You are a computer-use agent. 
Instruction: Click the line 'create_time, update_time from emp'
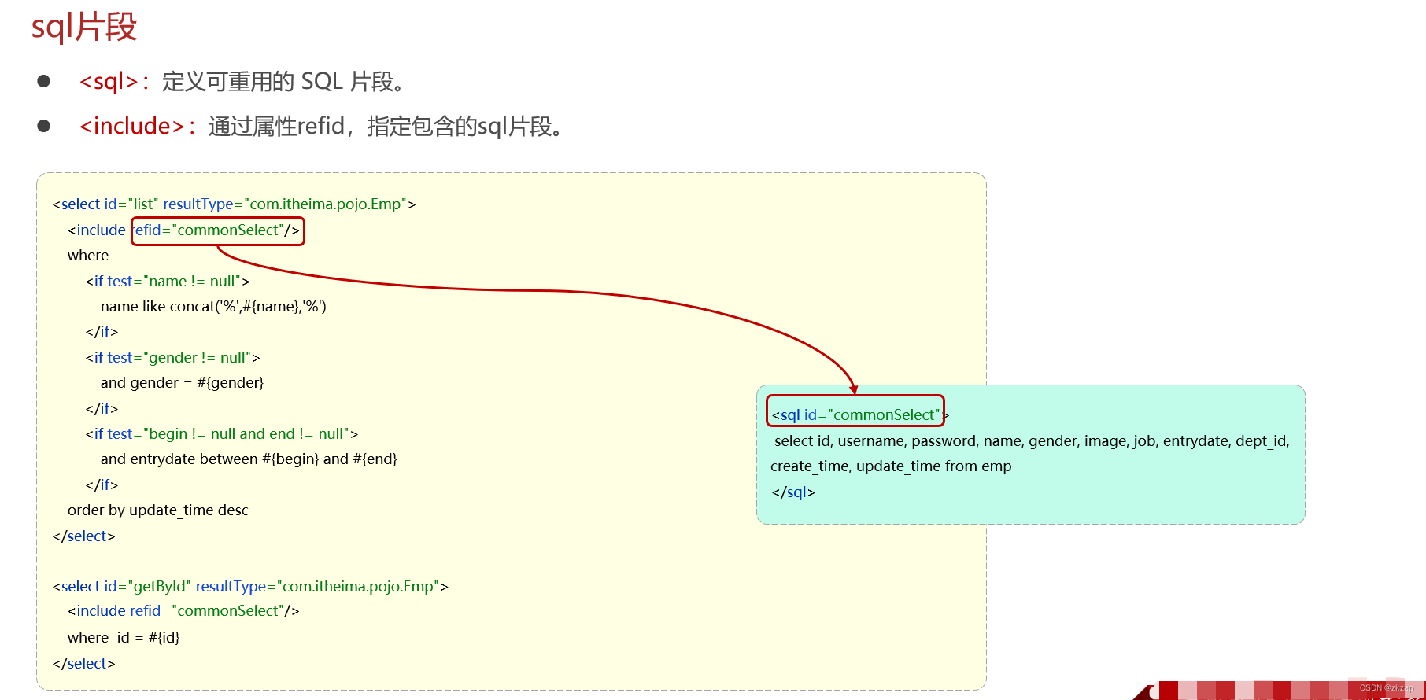coord(891,466)
